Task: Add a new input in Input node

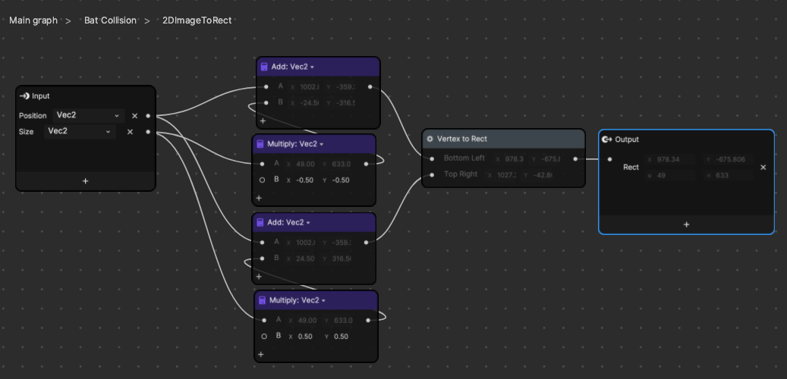Action: [85, 181]
